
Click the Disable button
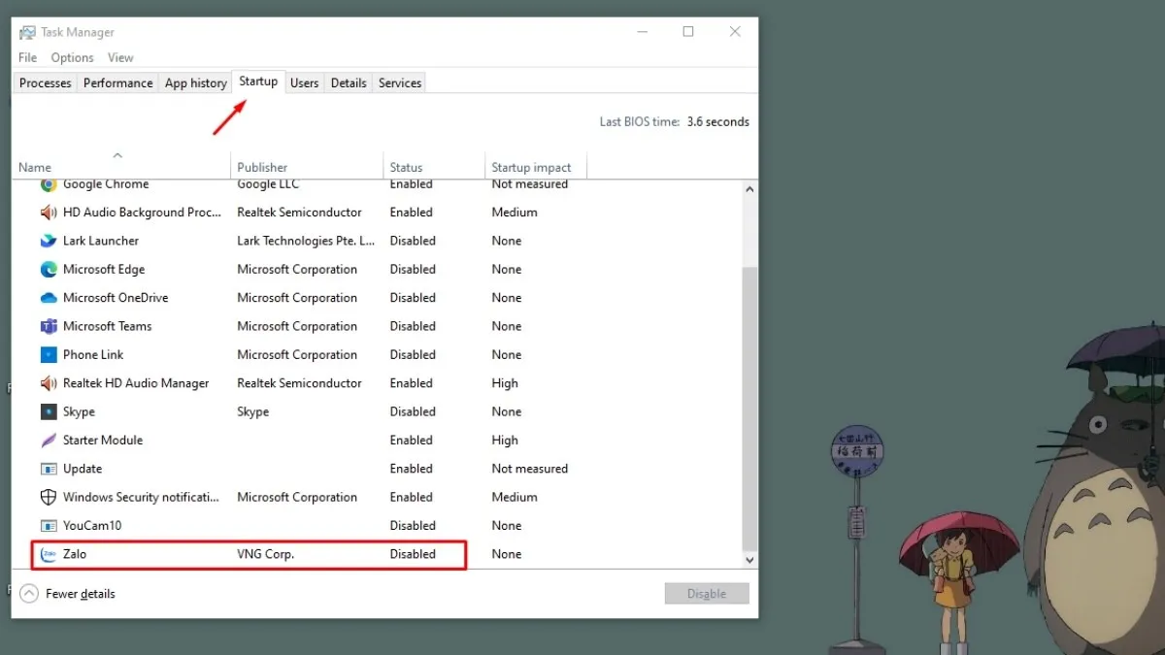(706, 593)
